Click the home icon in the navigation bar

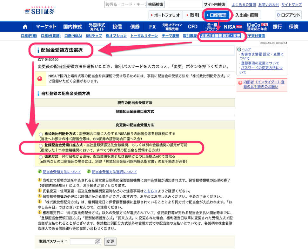[x=25, y=27]
